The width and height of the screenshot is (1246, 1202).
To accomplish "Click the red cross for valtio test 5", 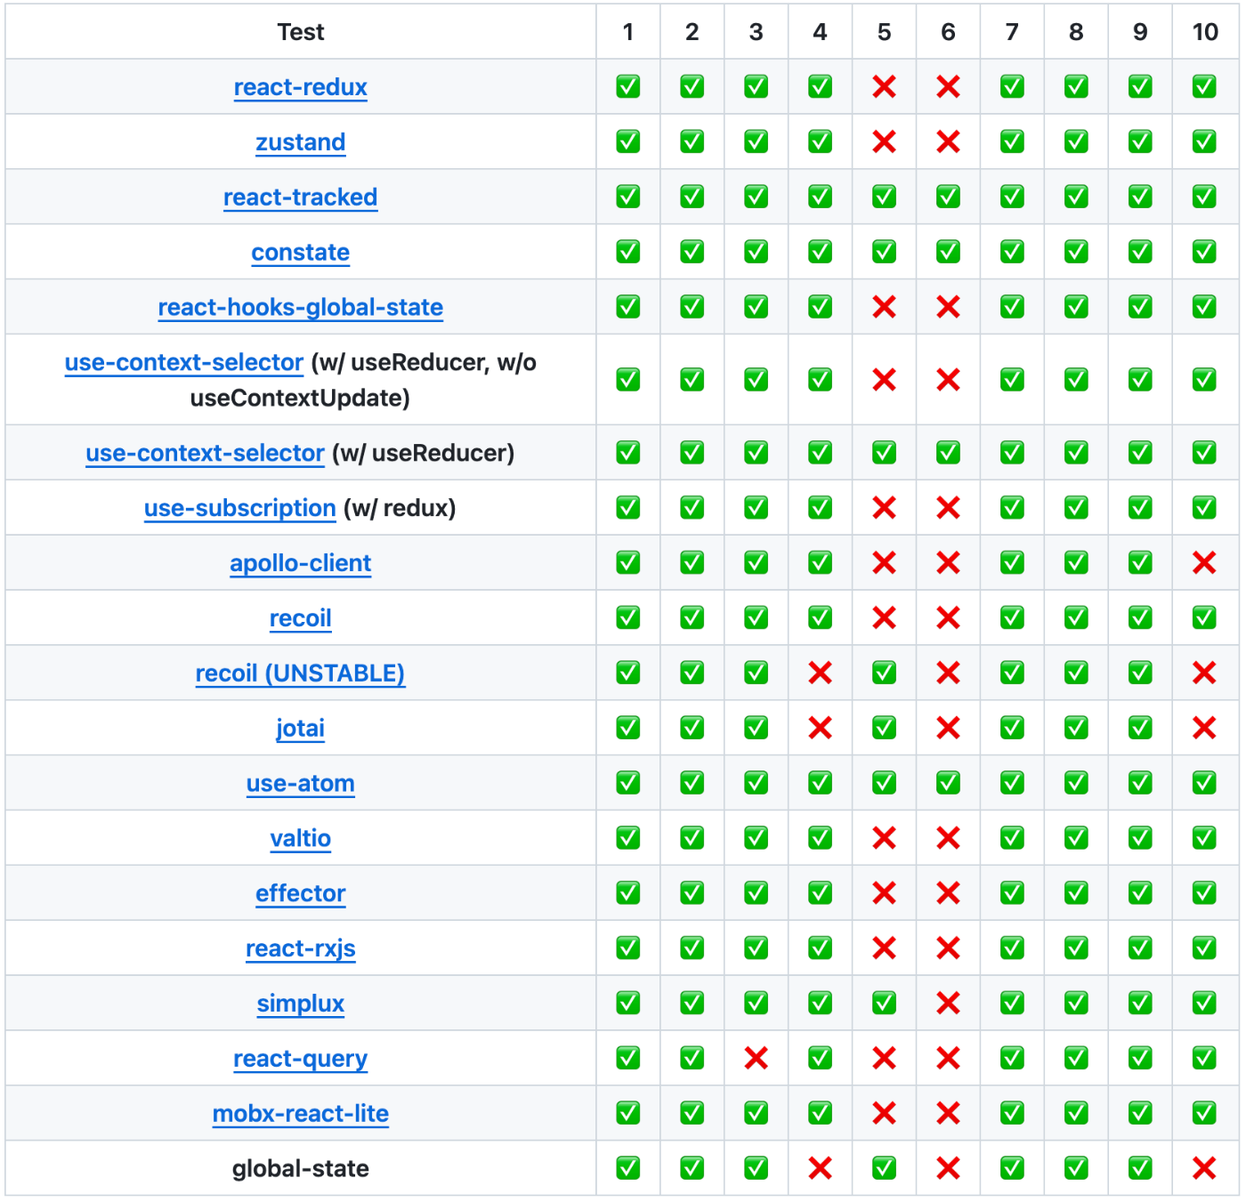I will point(884,838).
